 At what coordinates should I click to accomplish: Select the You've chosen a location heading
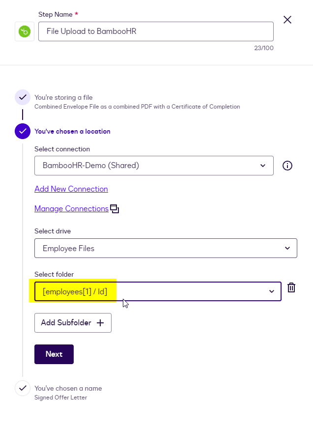72,132
